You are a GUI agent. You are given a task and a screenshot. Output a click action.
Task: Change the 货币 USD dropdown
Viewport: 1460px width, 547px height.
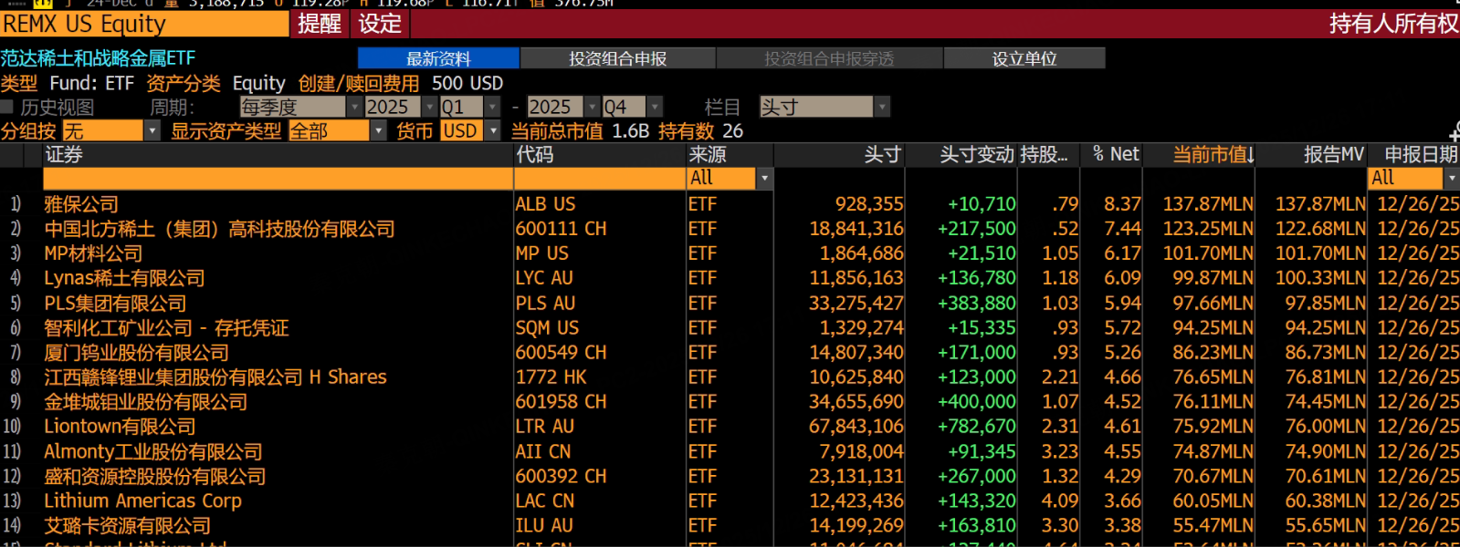[470, 131]
